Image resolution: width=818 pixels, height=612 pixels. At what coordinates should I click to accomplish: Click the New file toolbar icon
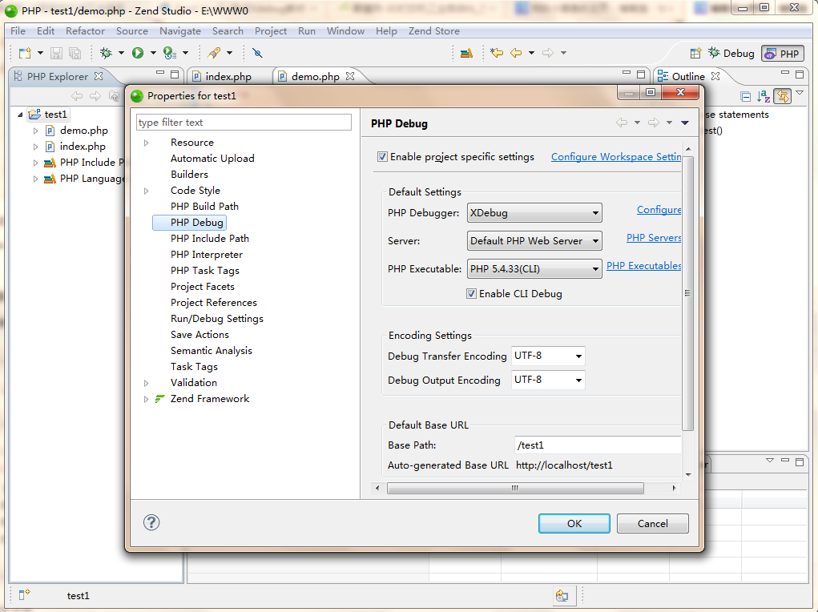pos(25,53)
